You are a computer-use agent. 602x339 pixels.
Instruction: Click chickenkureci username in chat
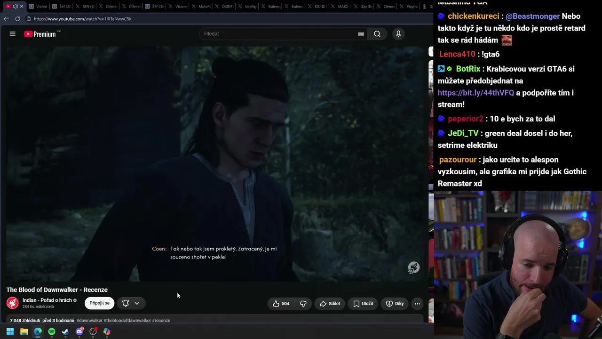[474, 16]
